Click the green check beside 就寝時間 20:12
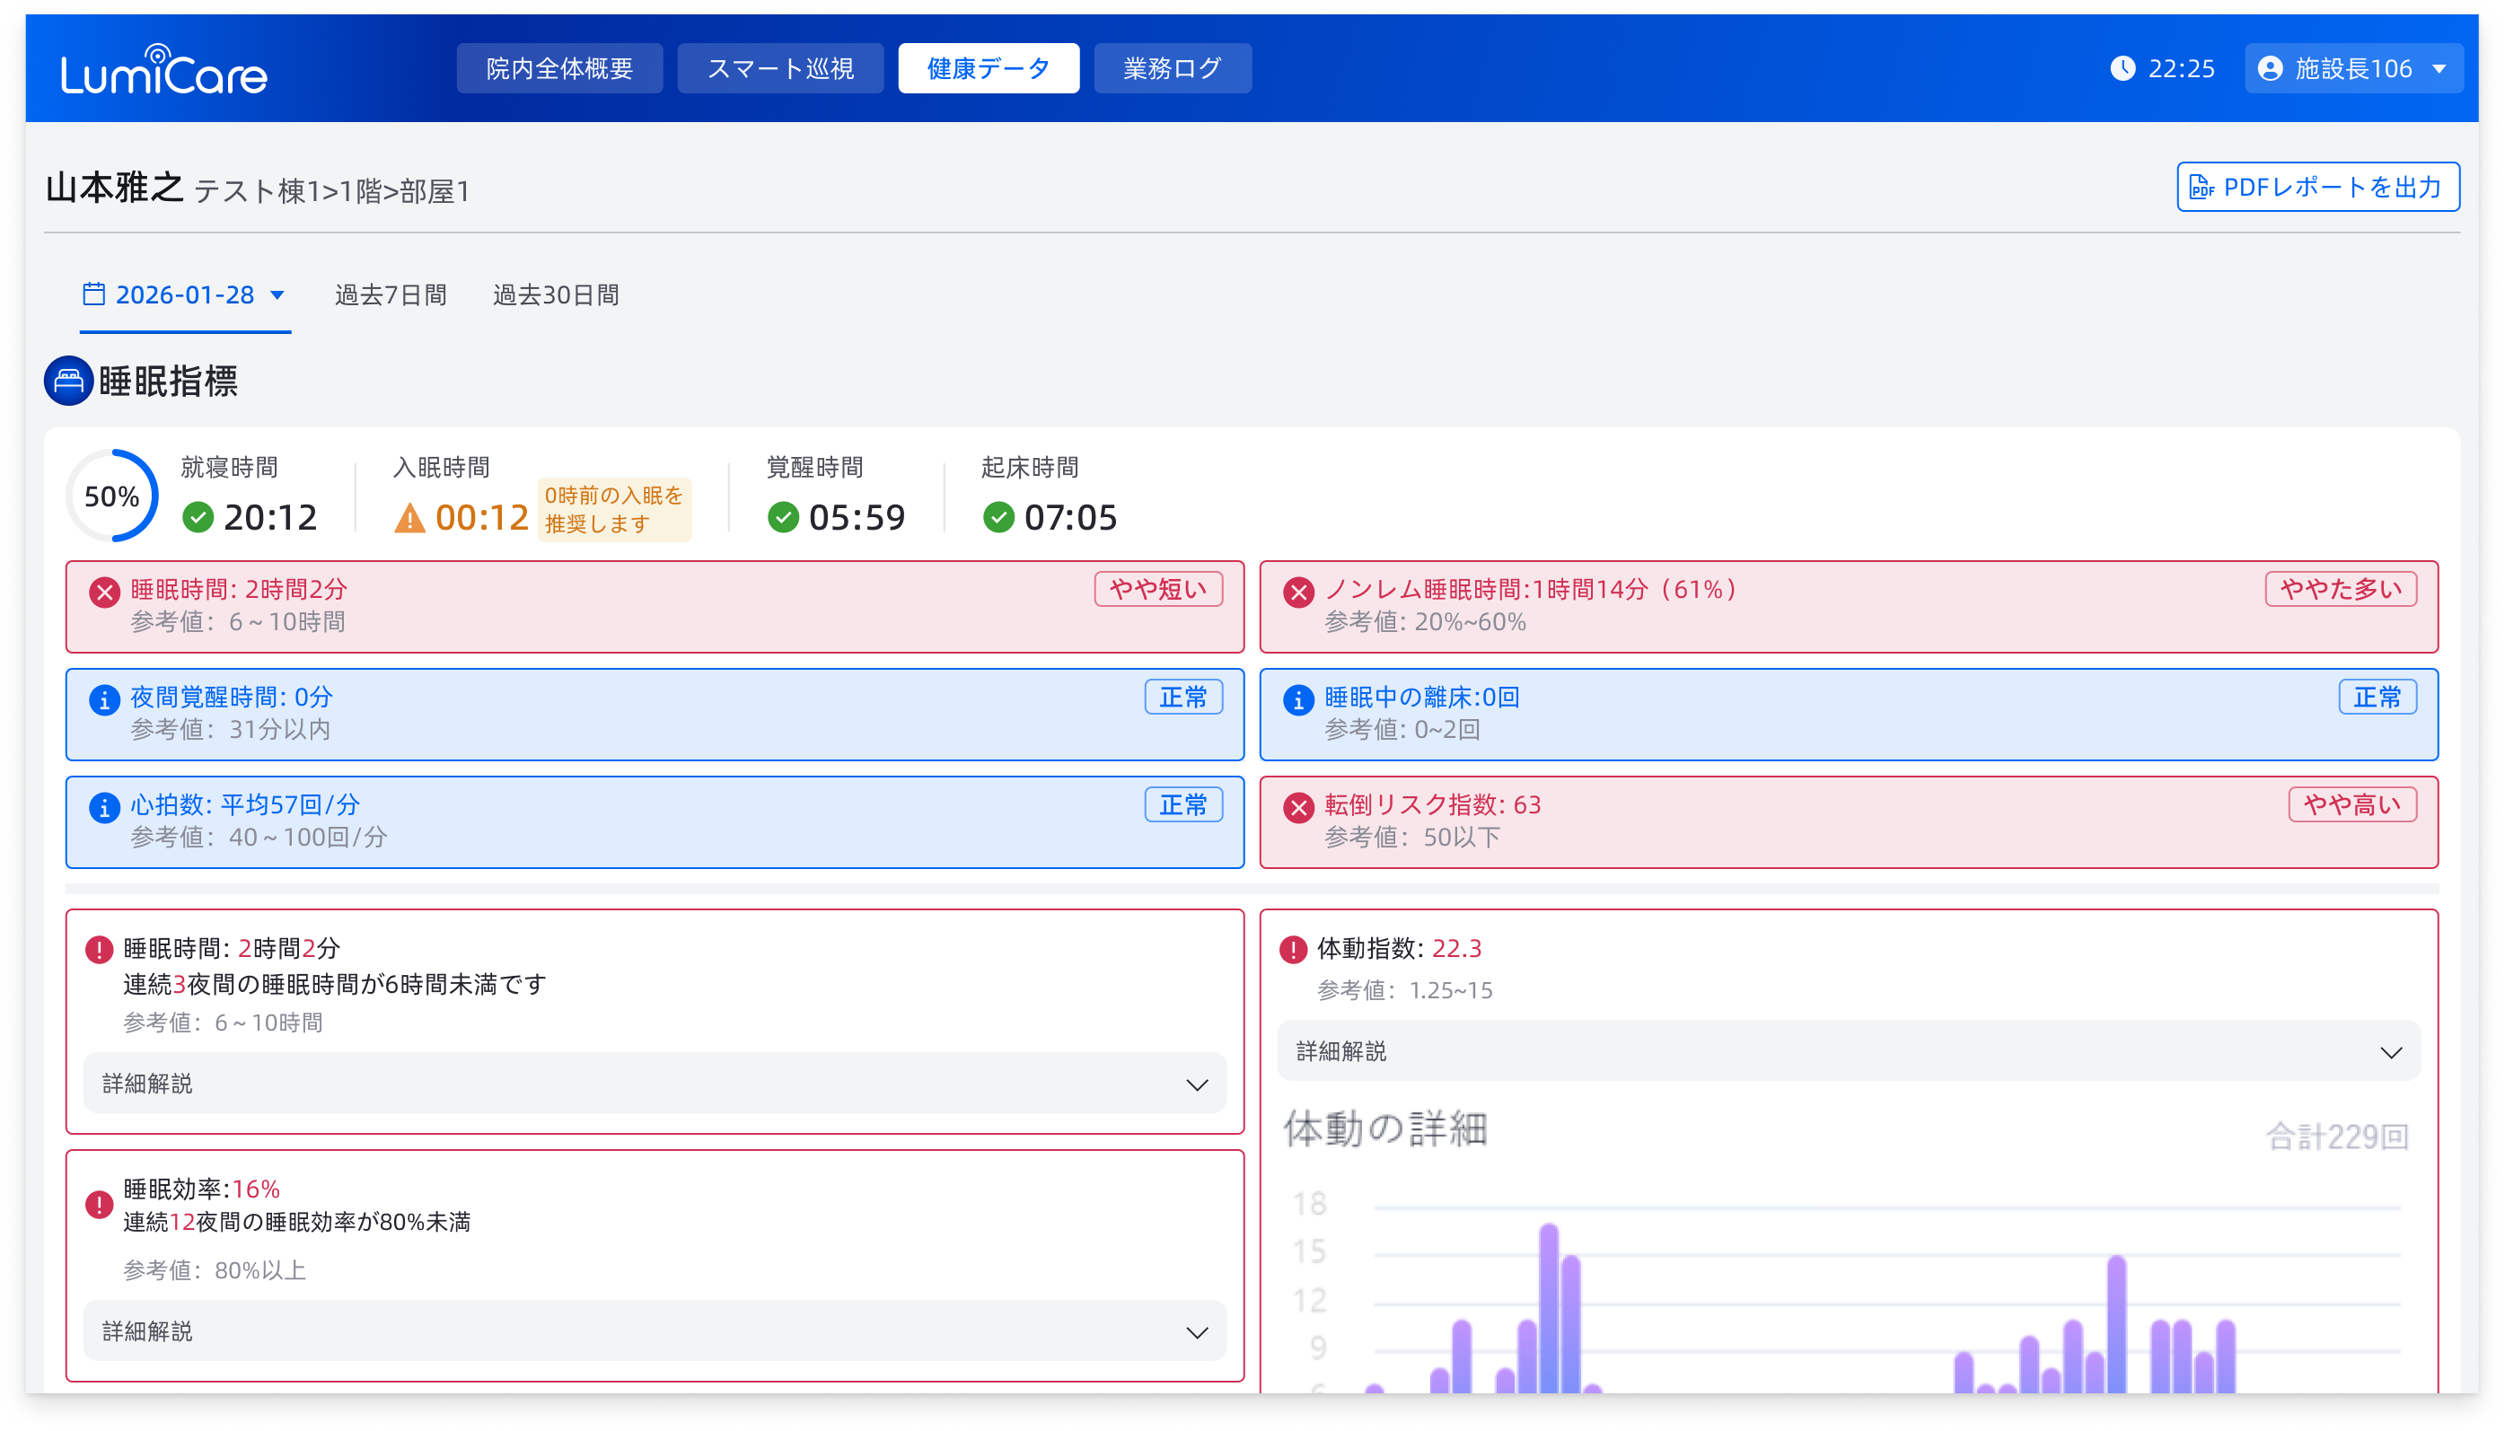Screen dimensions: 2505x1431 tap(198, 517)
